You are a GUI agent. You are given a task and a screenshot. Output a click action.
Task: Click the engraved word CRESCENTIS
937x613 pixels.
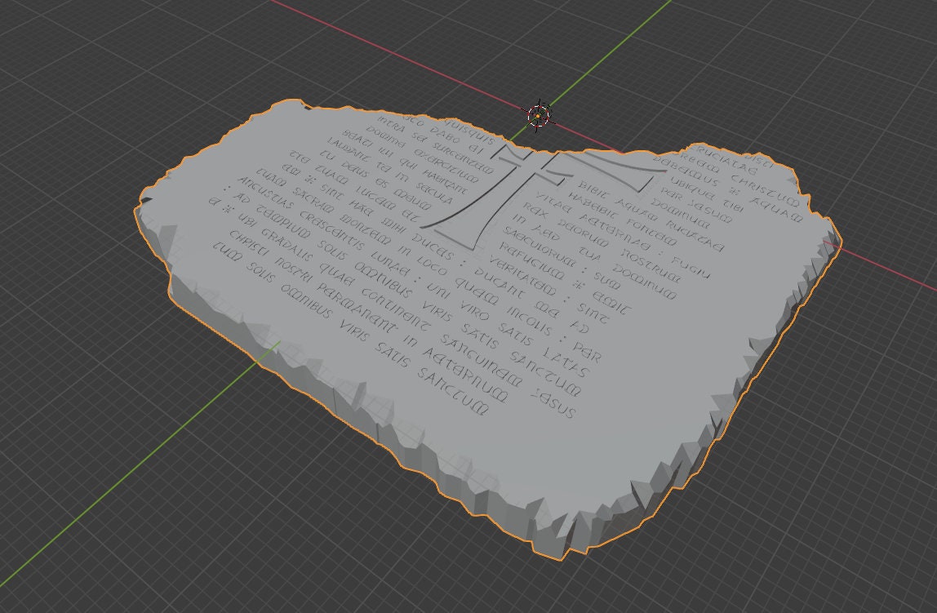(331, 231)
